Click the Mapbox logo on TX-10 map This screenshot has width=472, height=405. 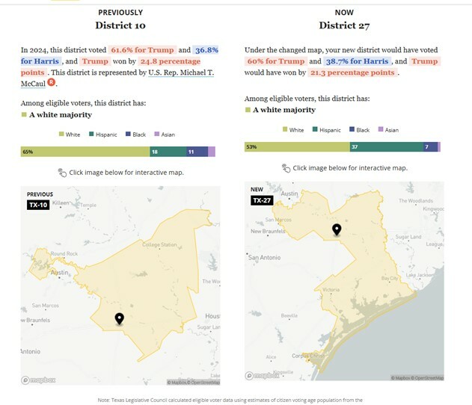[38, 380]
